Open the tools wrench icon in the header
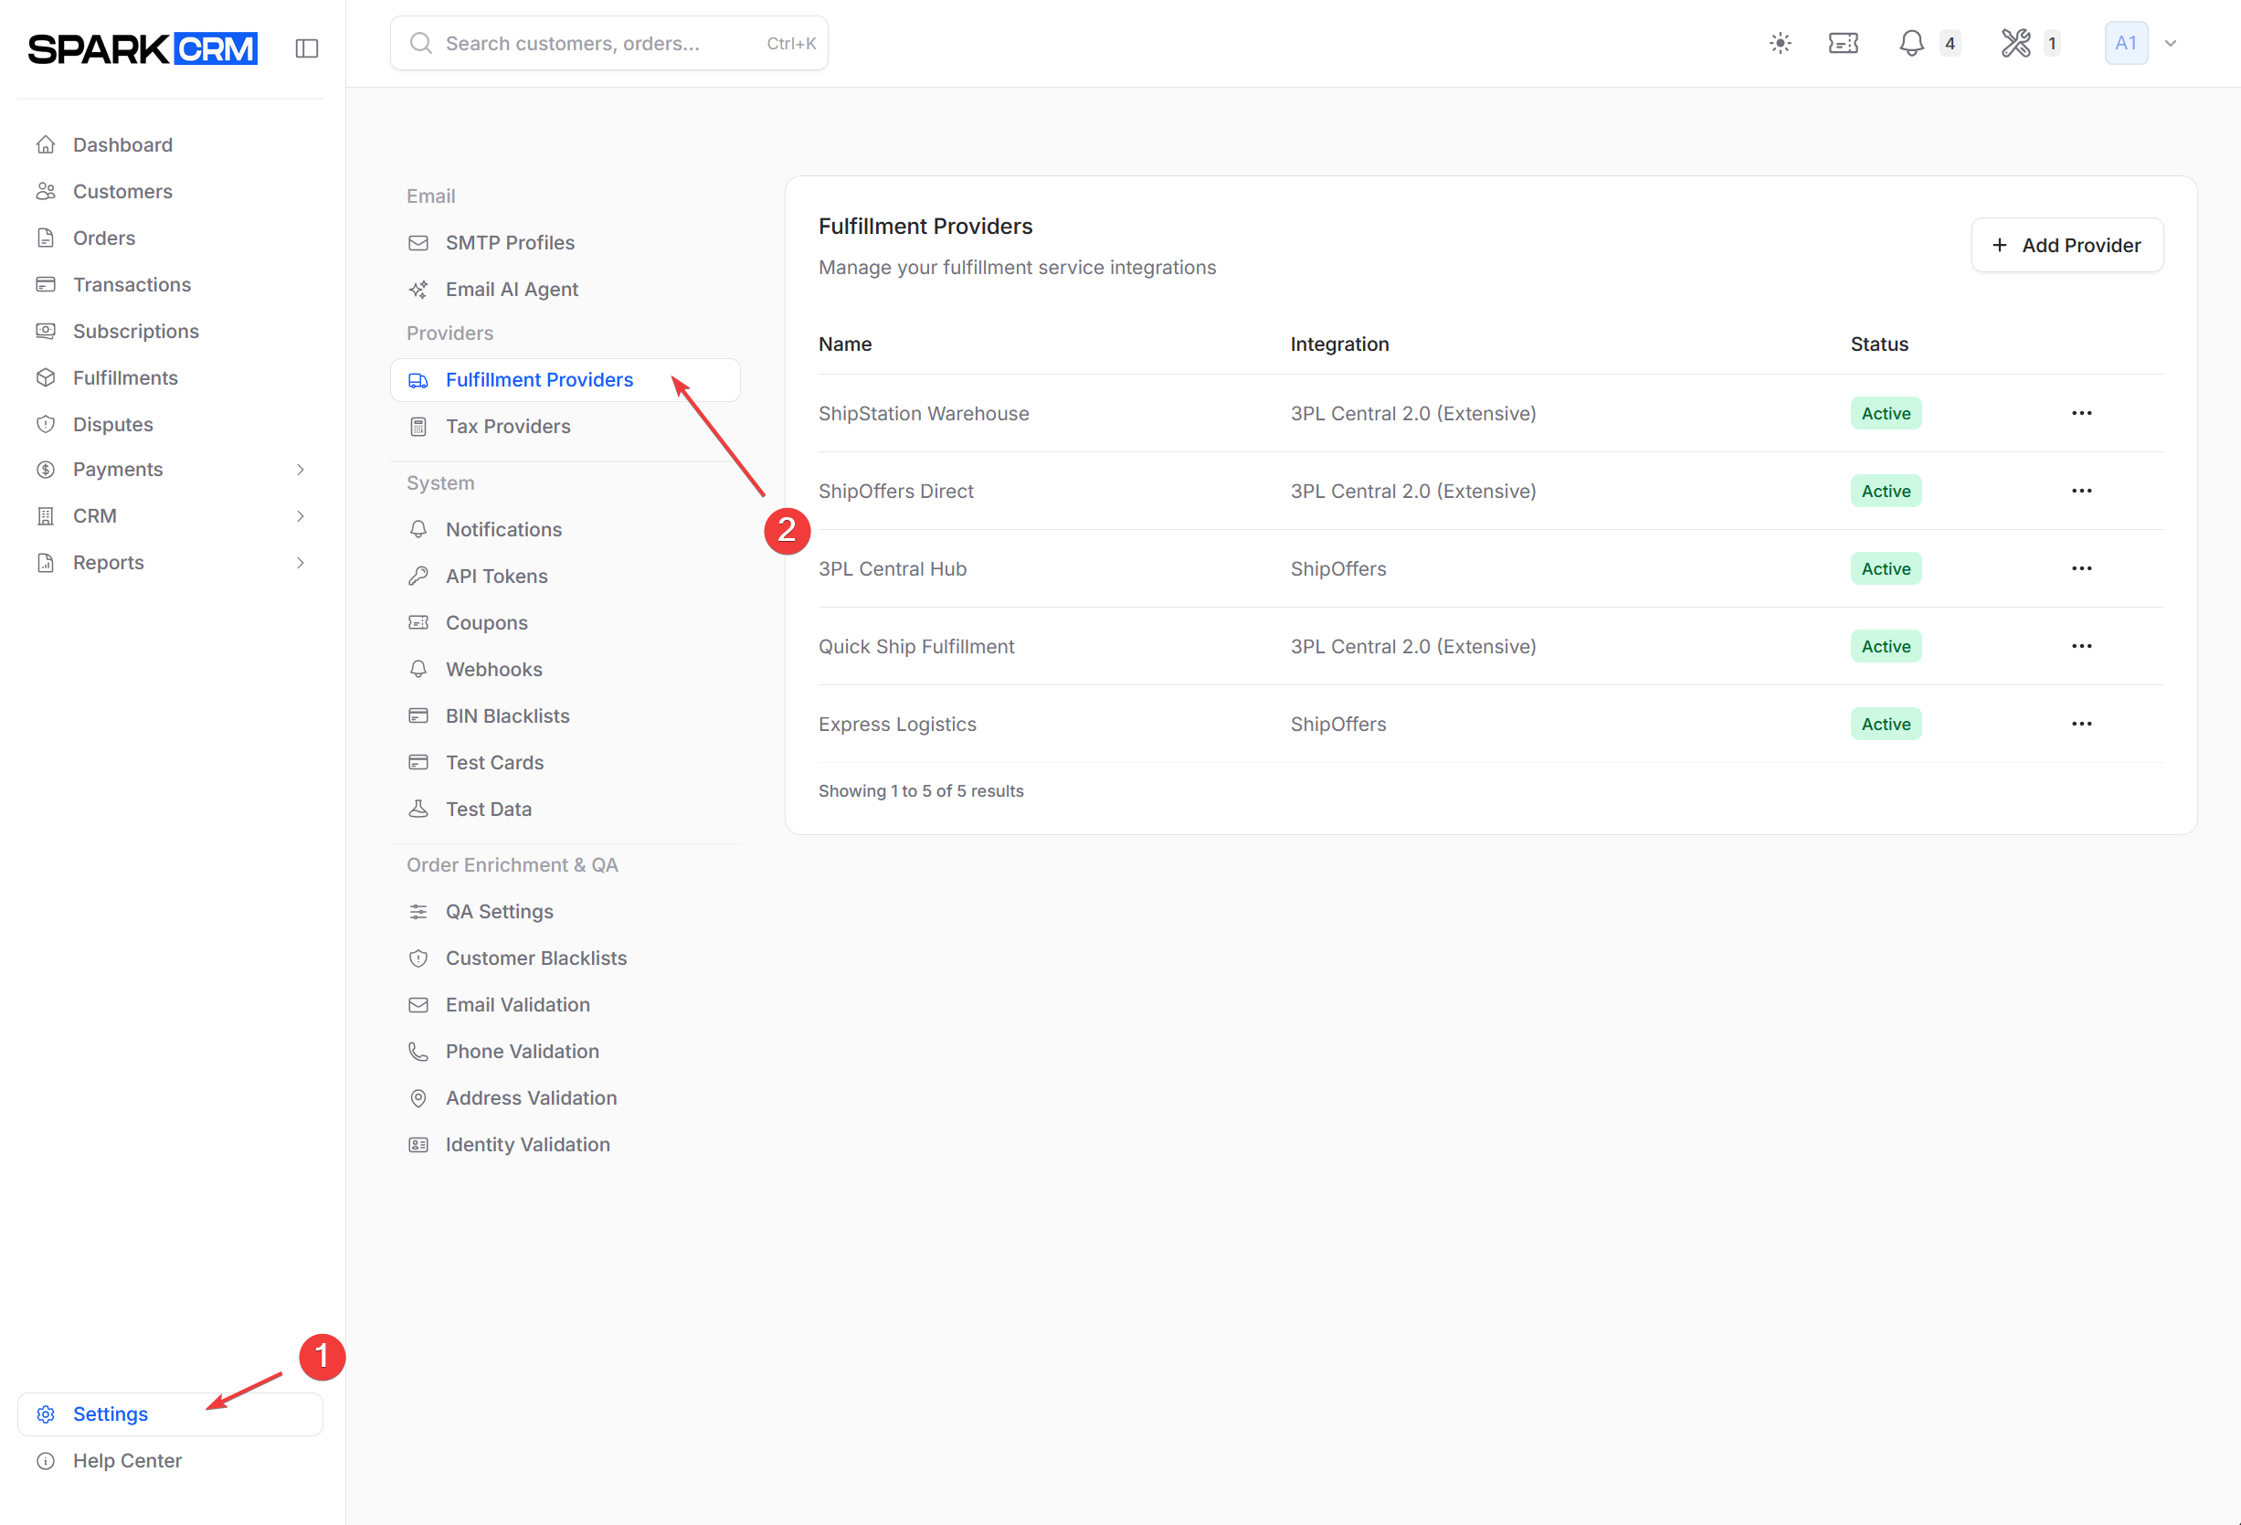The height and width of the screenshot is (1525, 2241). [2015, 44]
